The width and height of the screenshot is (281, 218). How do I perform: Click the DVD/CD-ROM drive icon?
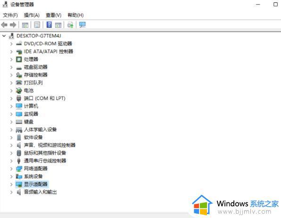click(x=19, y=43)
